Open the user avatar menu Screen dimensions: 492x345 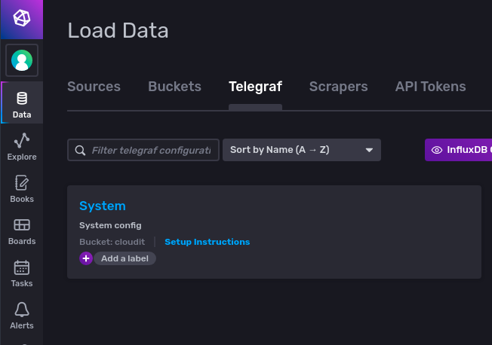22,60
